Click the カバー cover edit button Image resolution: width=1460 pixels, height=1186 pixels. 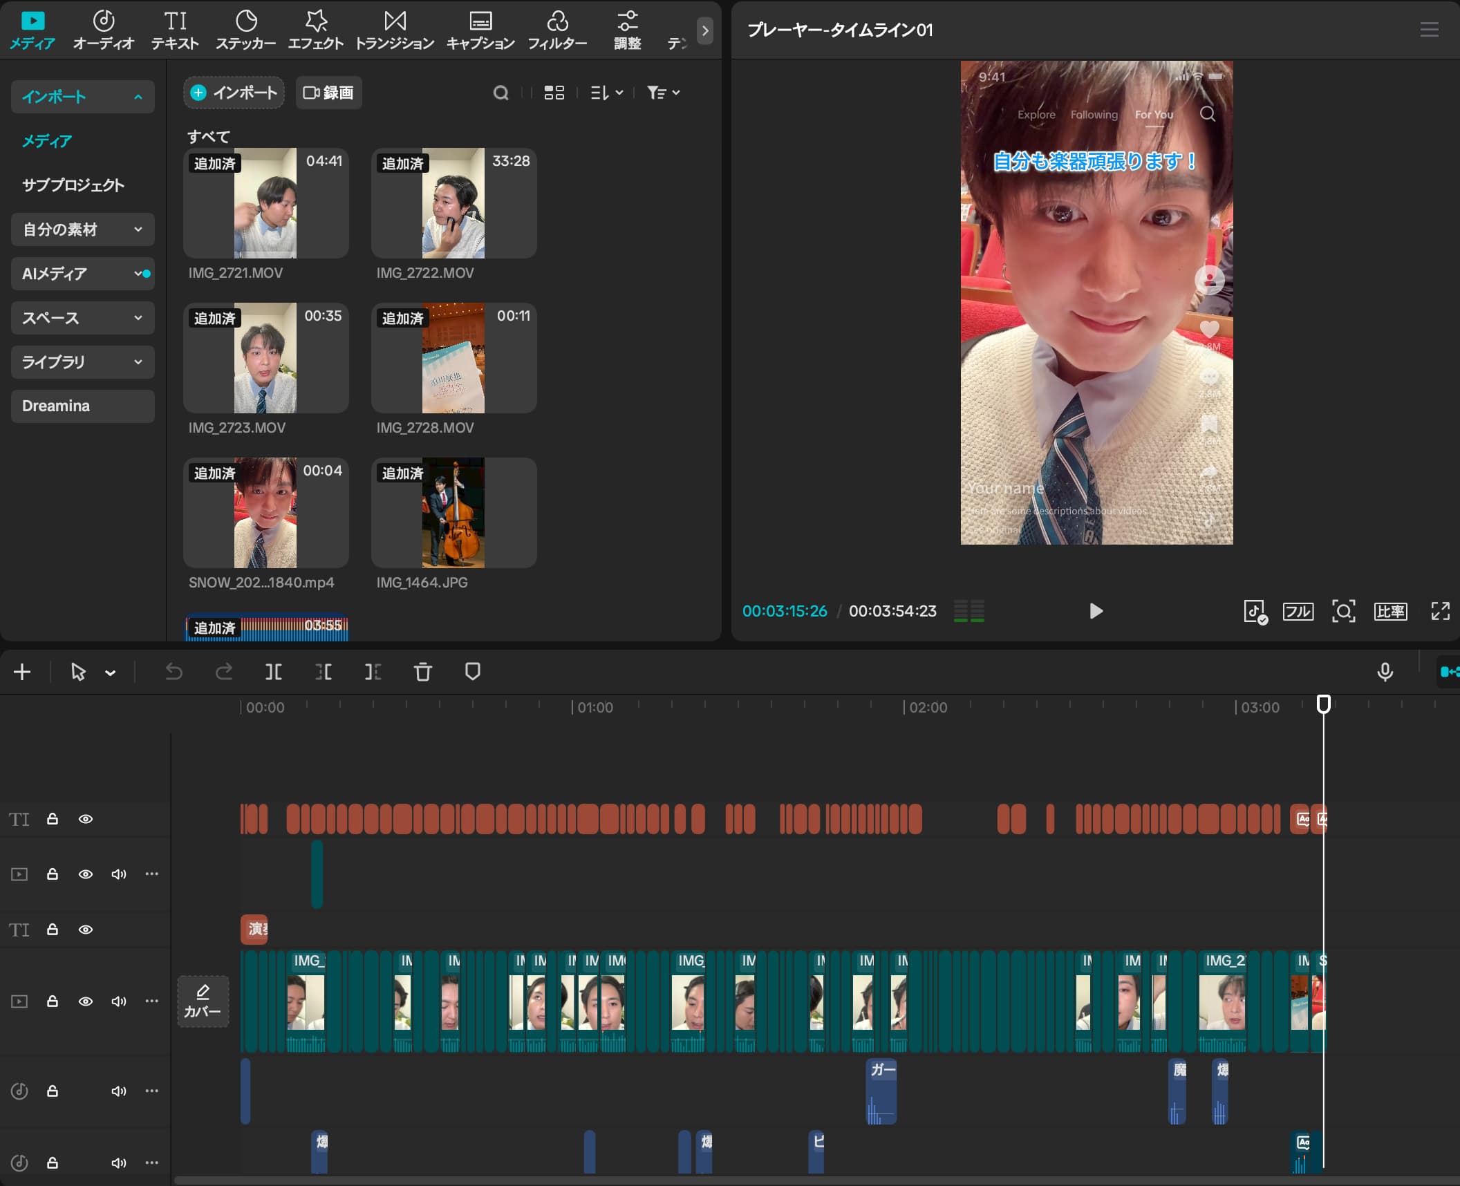[x=203, y=1001]
